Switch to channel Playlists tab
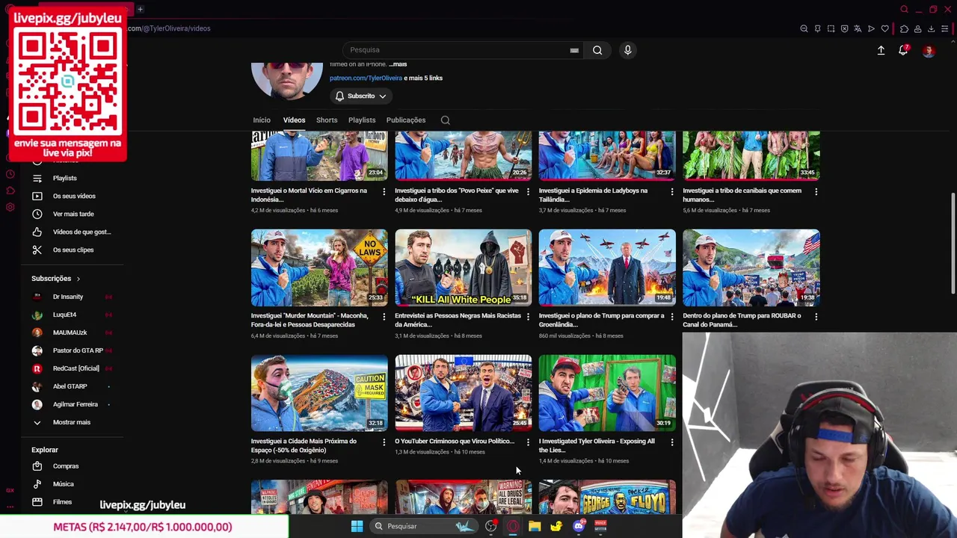The height and width of the screenshot is (538, 957). [362, 120]
